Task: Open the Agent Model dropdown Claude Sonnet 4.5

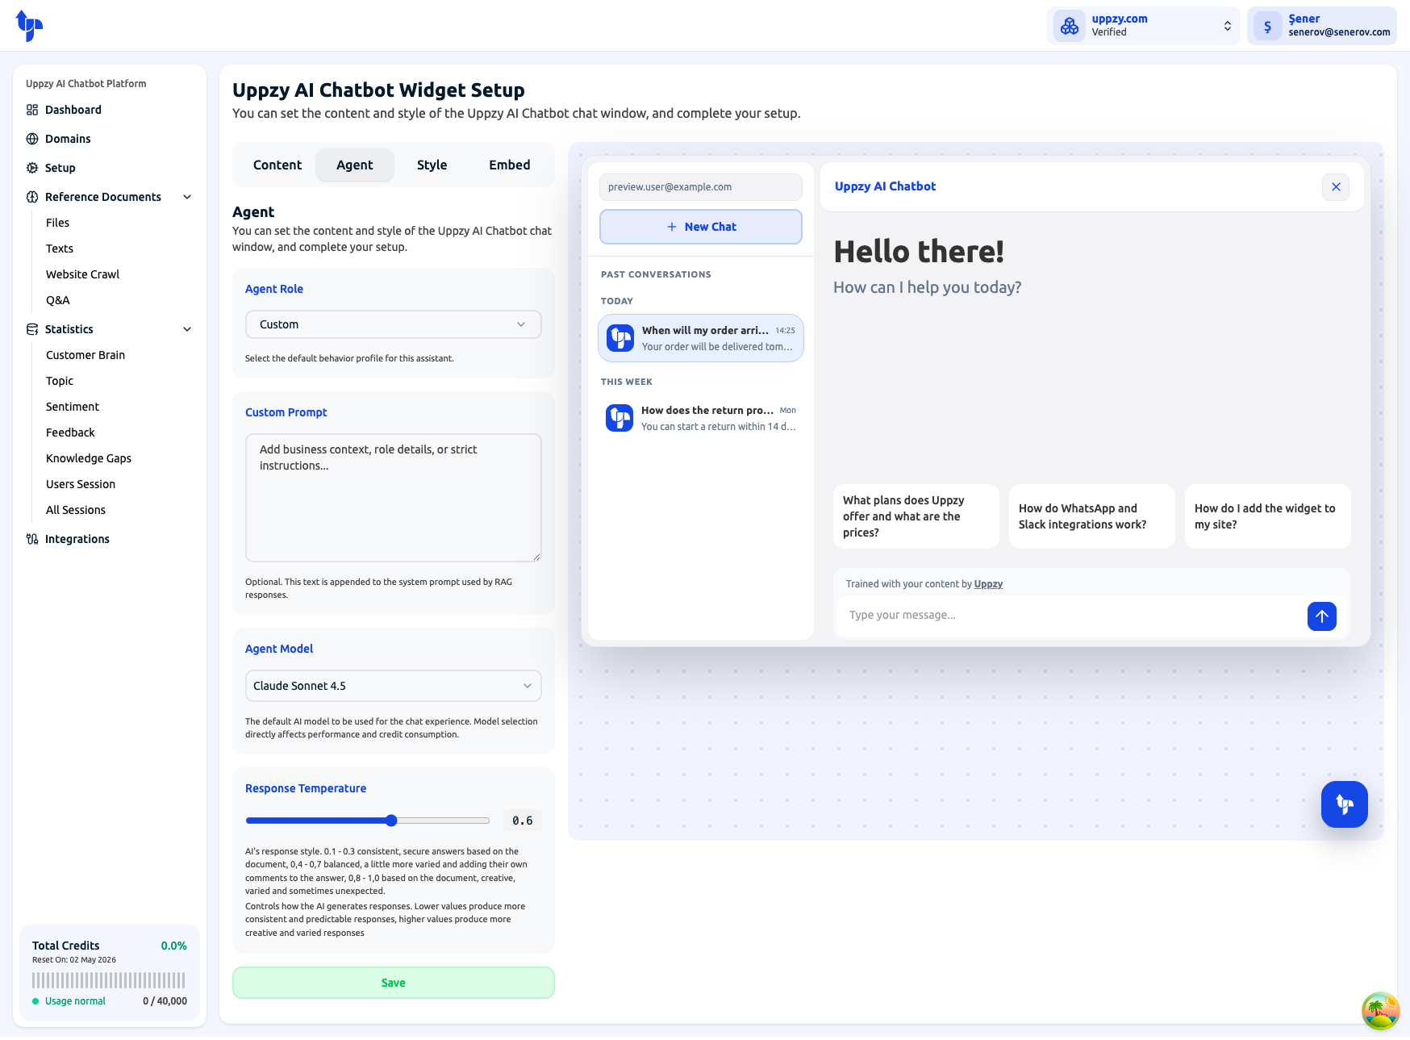Action: click(394, 686)
